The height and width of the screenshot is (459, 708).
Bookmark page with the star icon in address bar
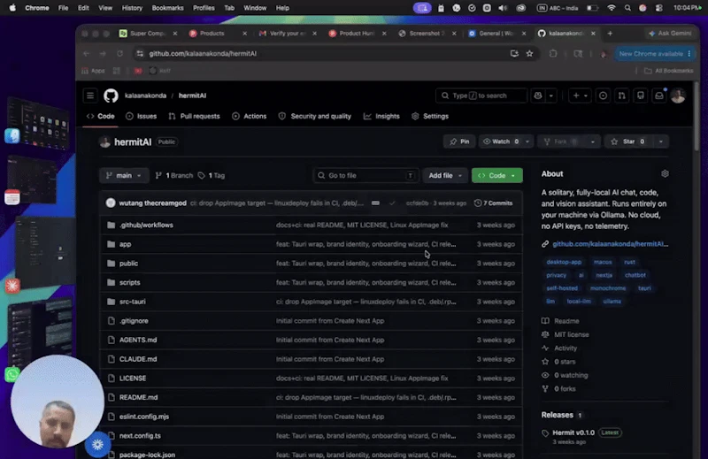coord(529,54)
